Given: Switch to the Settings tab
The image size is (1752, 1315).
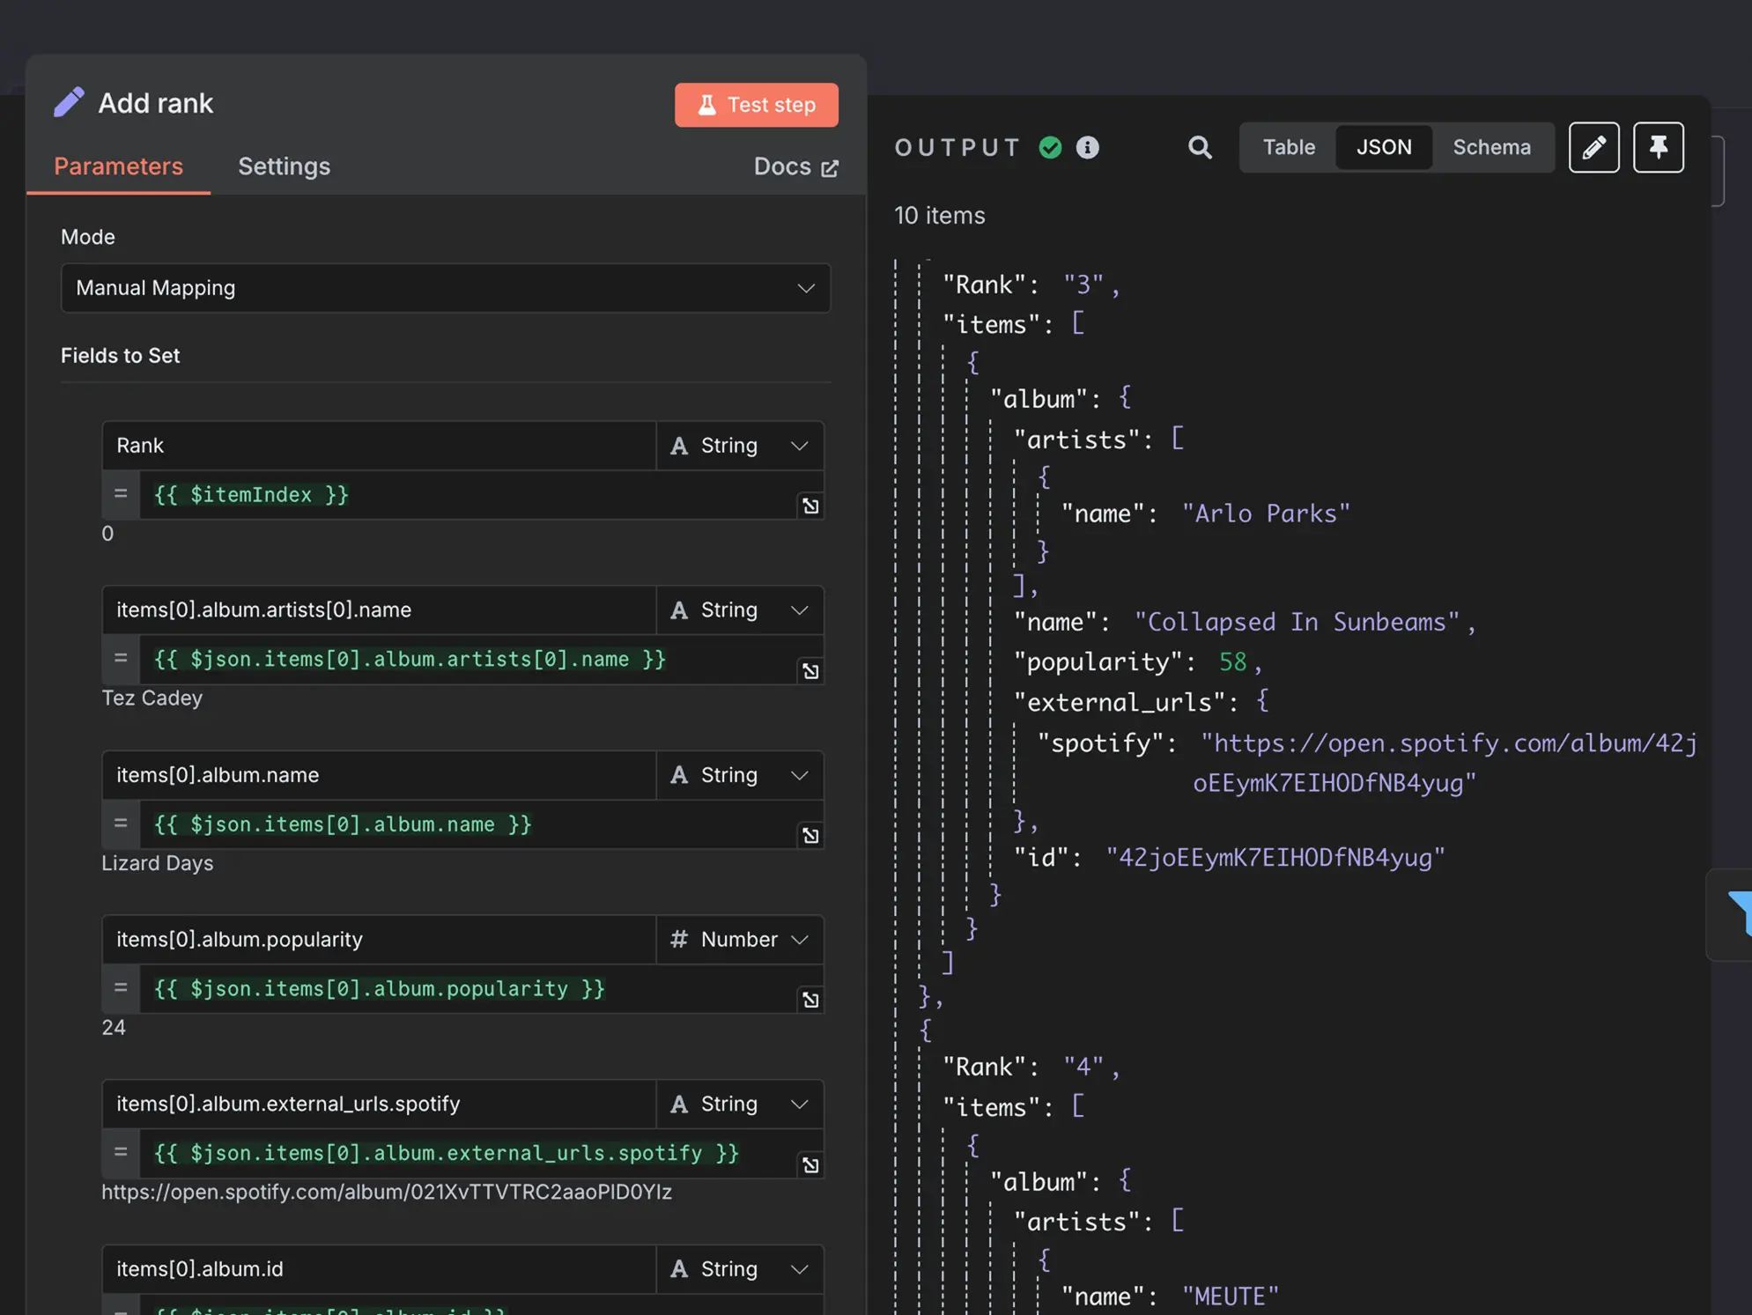Looking at the screenshot, I should coord(284,166).
